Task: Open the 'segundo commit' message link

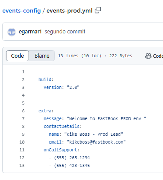Action: (x=65, y=32)
